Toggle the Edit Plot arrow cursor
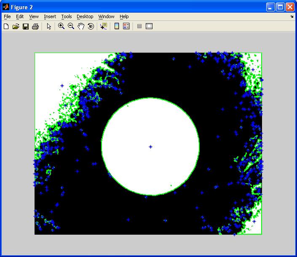This screenshot has width=297, height=257. [x=49, y=26]
